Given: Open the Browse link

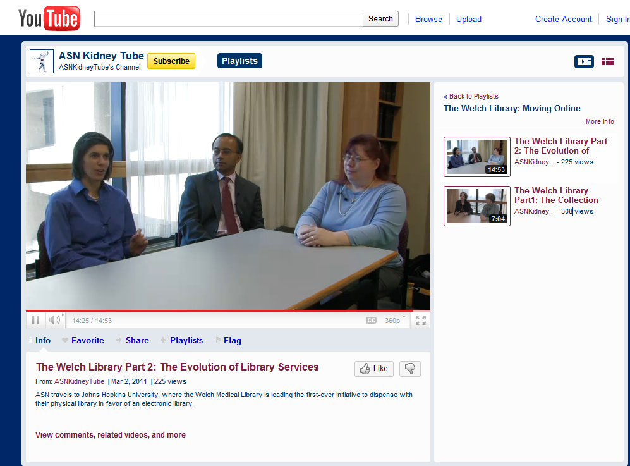Looking at the screenshot, I should point(428,20).
